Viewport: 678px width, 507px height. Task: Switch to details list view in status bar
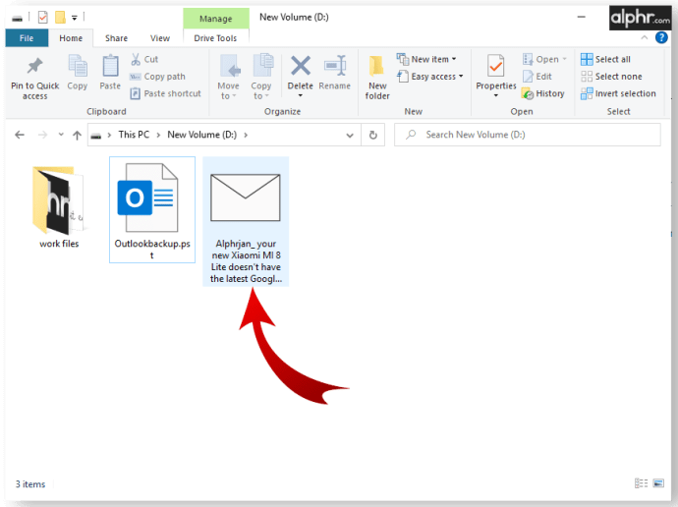coord(641,483)
